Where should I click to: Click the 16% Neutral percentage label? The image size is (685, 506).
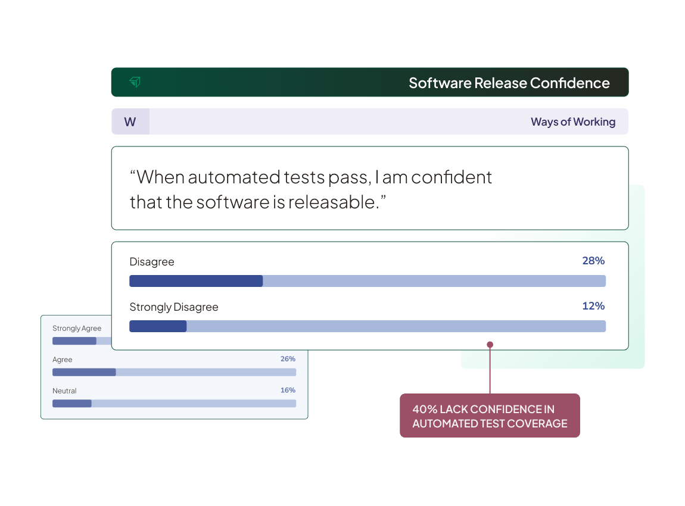(x=288, y=391)
